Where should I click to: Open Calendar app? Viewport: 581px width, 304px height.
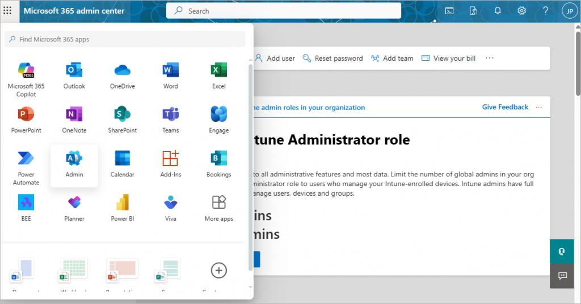click(x=123, y=164)
